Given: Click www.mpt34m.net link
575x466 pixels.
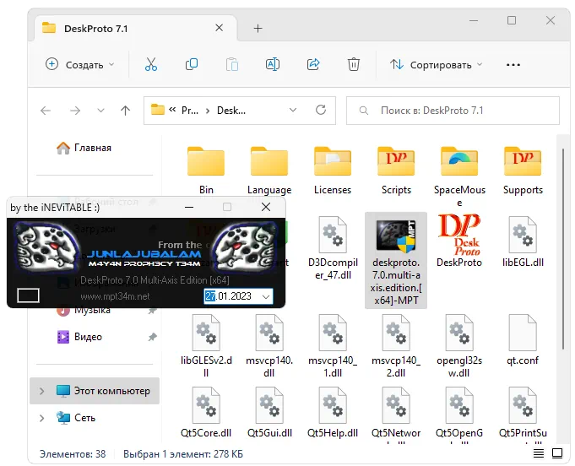Looking at the screenshot, I should (115, 296).
